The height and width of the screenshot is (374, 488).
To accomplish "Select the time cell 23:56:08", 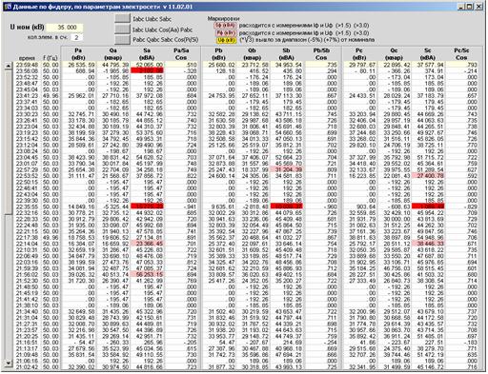I will (x=27, y=71).
